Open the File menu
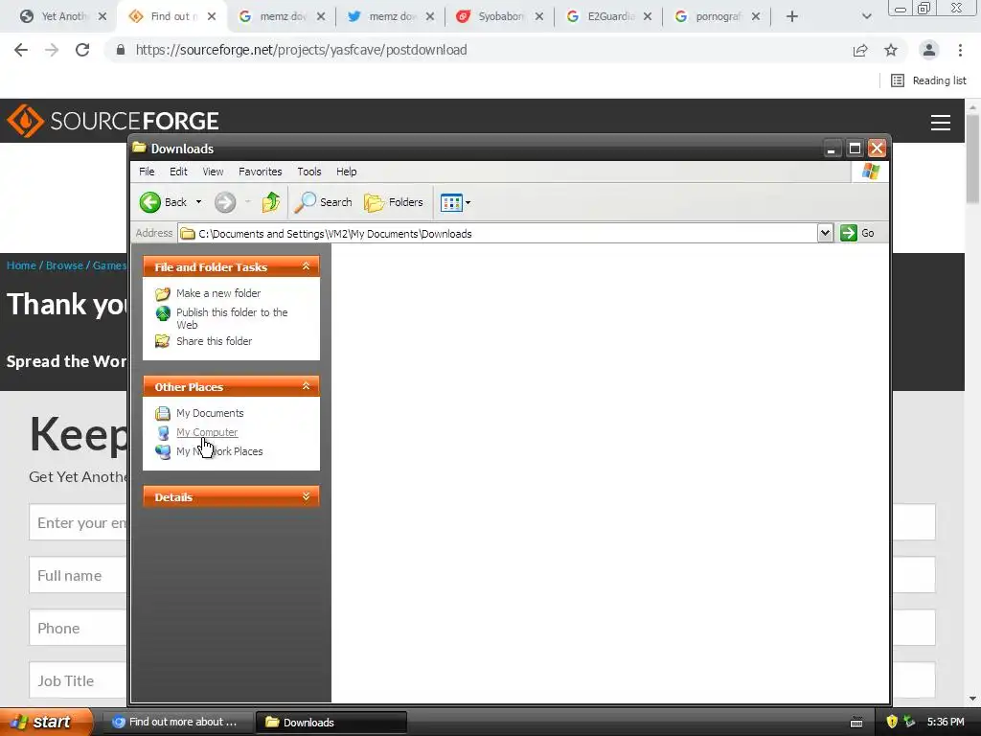Image resolution: width=981 pixels, height=736 pixels. point(147,172)
